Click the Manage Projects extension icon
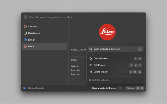Image resolution: width=167 pixels, height=104 pixels. 25,88
